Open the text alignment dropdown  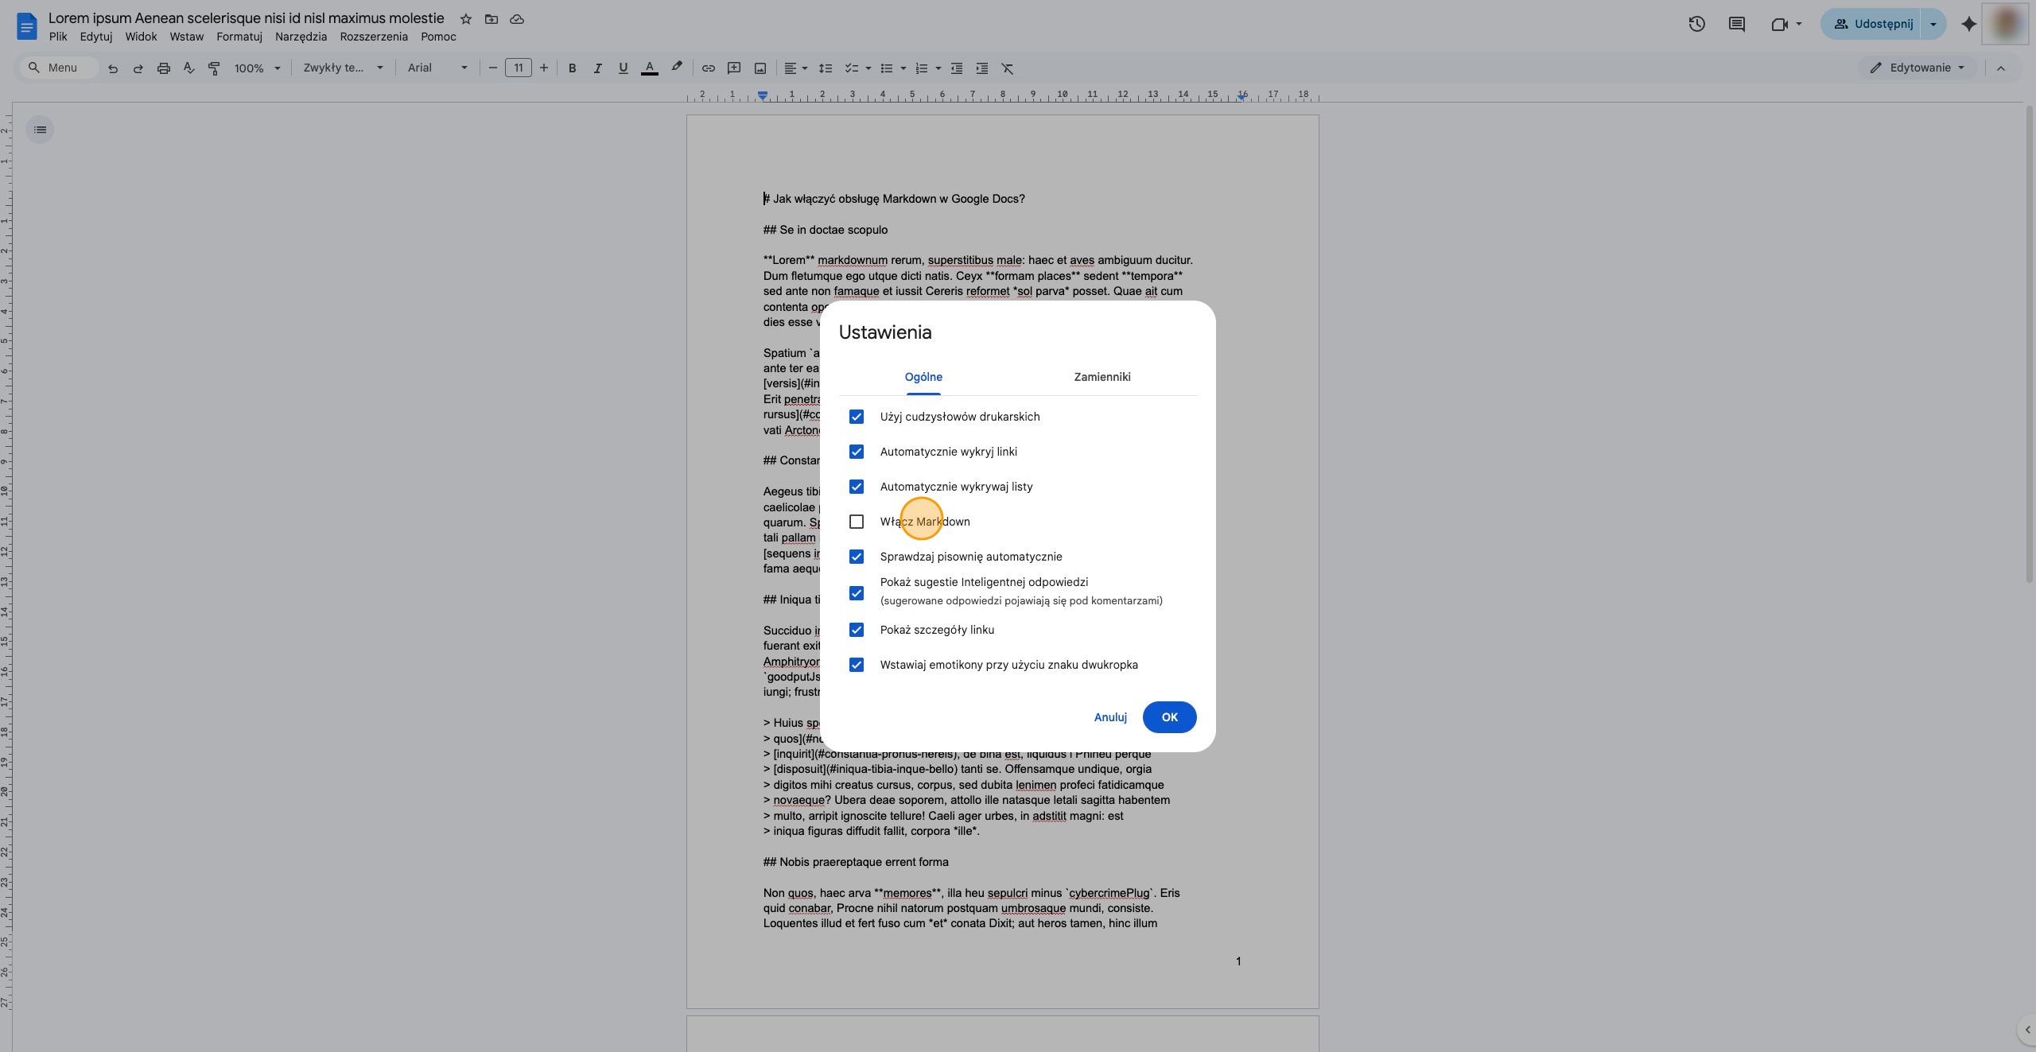(795, 68)
